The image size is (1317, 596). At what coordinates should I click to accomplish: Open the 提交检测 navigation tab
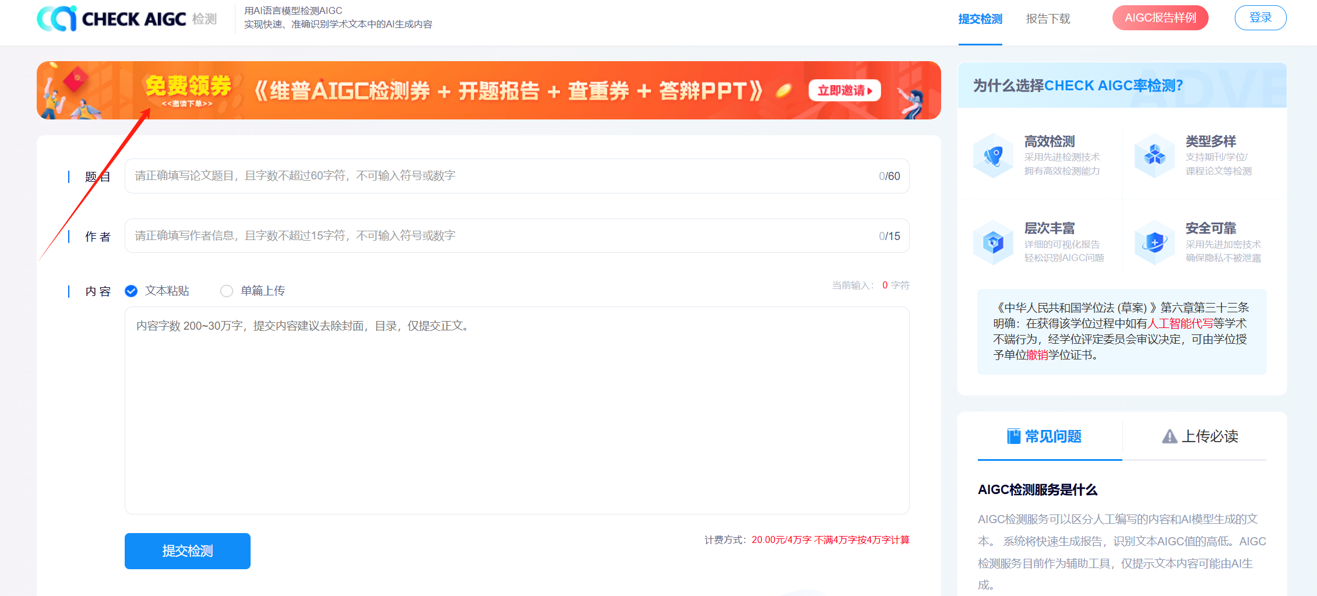pos(980,19)
